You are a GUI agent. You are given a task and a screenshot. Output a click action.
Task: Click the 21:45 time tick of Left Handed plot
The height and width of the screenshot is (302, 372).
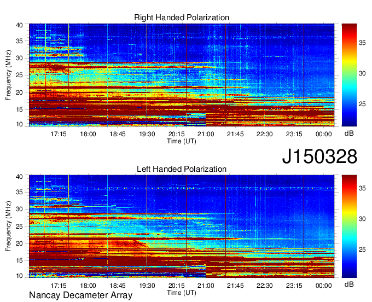point(235,286)
